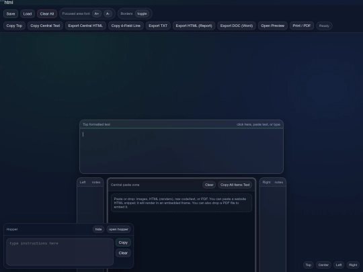Click the 'click here, paste text, or type' hint
The height and width of the screenshot is (272, 363).
pyautogui.click(x=258, y=124)
